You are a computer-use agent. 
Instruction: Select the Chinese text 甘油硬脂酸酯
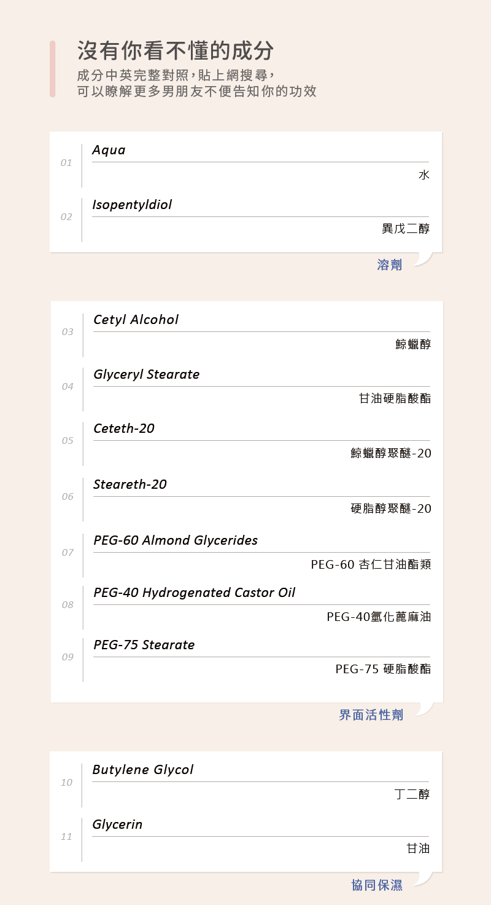click(395, 398)
